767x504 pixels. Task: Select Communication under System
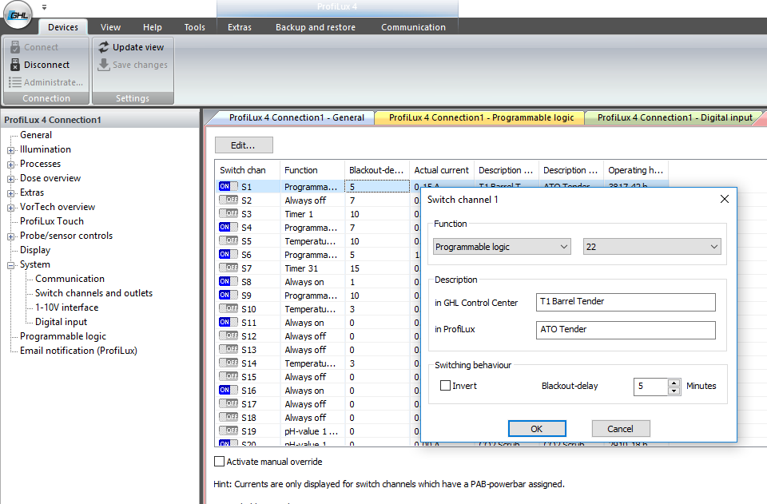70,279
